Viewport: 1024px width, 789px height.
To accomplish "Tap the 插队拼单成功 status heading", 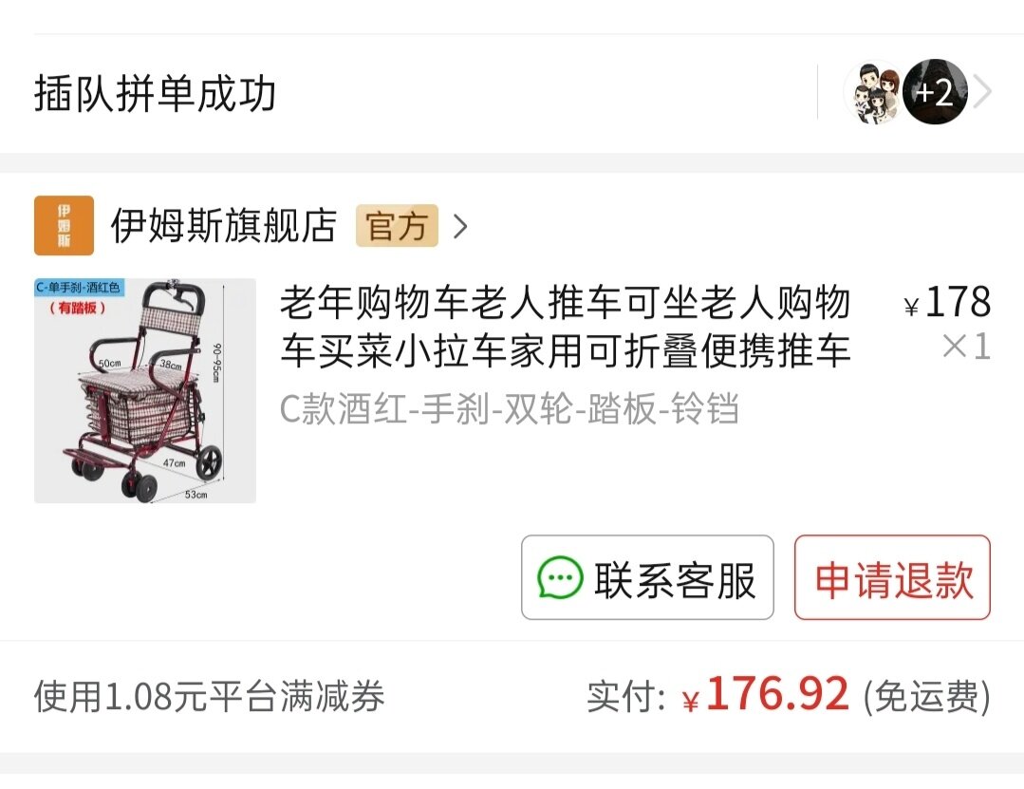I will coord(155,93).
